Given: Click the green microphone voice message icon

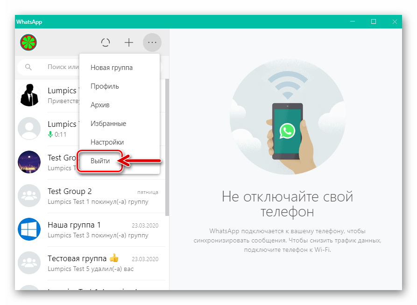Looking at the screenshot, I should tap(50, 134).
